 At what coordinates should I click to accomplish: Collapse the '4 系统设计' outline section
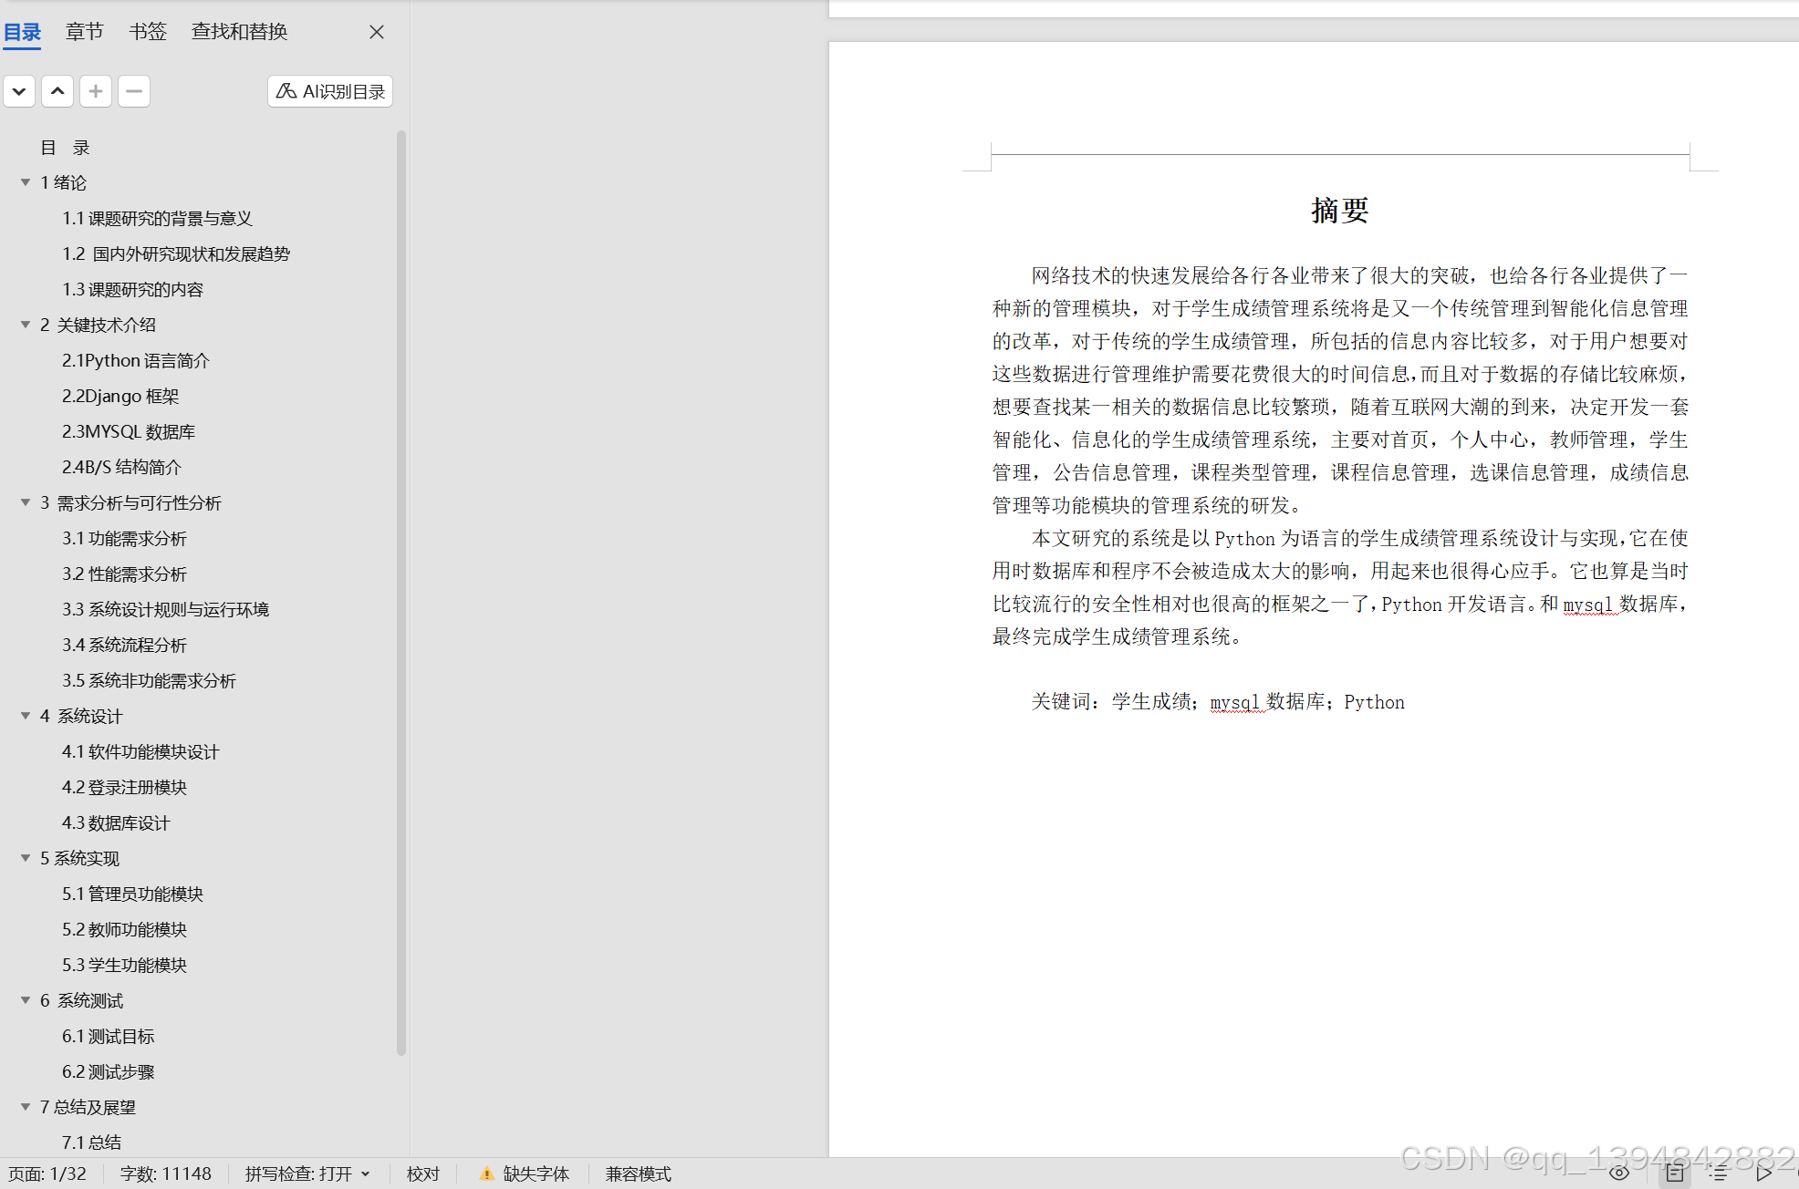point(25,716)
